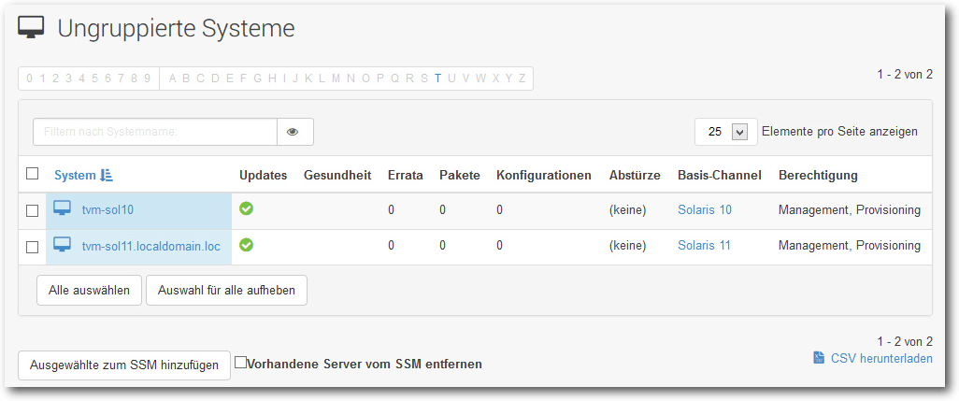Open the Solaris 11 base channel link
The width and height of the screenshot is (959, 401).
(704, 246)
